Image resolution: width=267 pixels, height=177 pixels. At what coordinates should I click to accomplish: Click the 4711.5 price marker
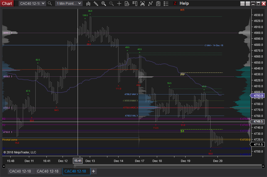(257, 144)
